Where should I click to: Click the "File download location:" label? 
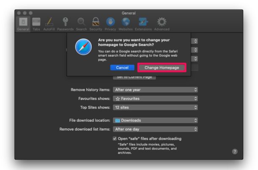(90, 120)
